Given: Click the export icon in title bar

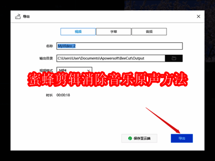Looking at the screenshot, I should point(18,17).
